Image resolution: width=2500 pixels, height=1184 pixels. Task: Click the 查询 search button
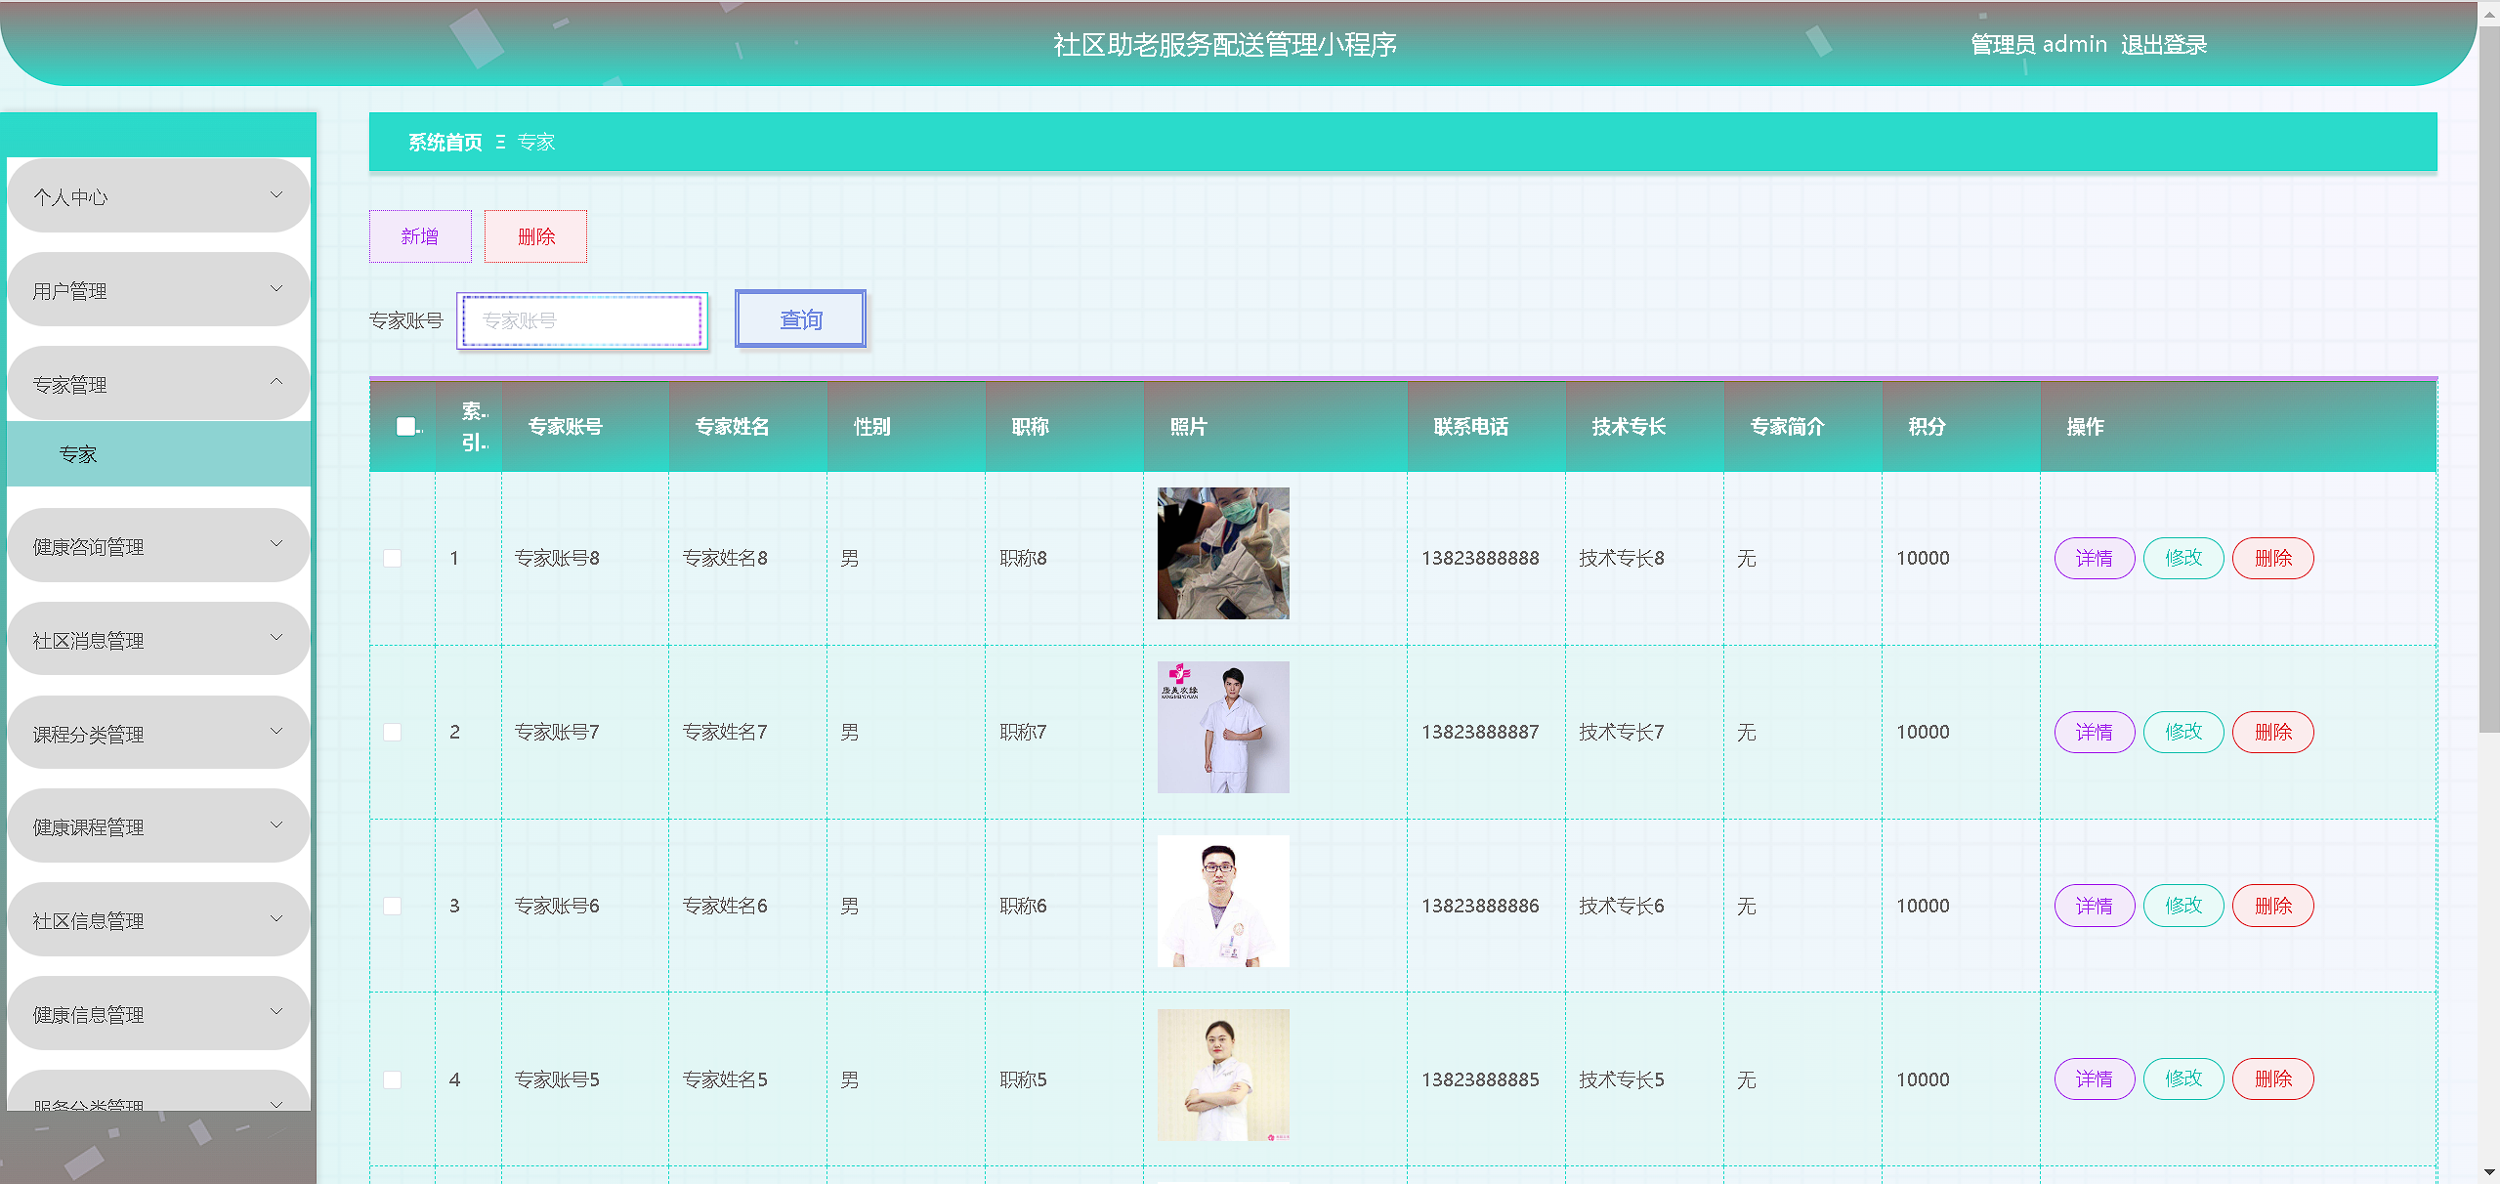click(x=800, y=319)
